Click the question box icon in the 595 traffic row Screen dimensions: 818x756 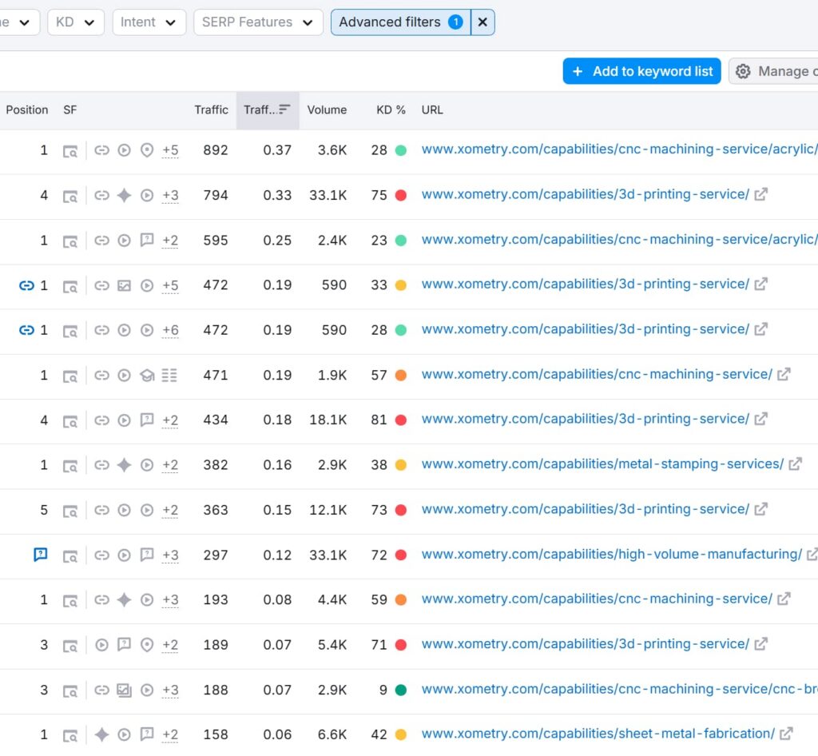pos(147,240)
